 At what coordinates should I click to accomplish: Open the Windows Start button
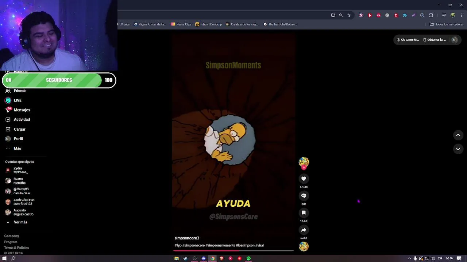(x=4, y=258)
